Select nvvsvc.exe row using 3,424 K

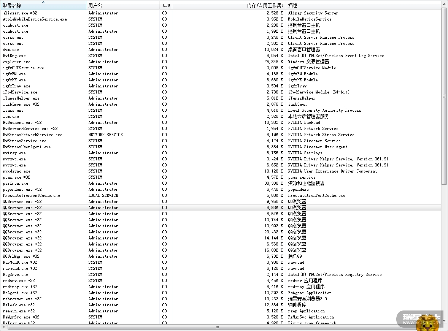click(221, 159)
